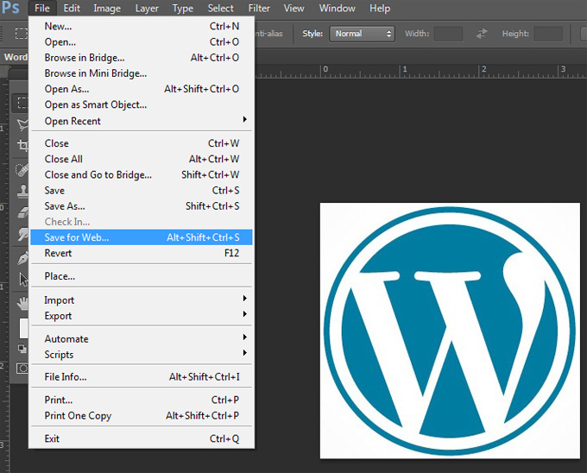Image resolution: width=587 pixels, height=473 pixels.
Task: Open the File menu
Action: coord(42,9)
